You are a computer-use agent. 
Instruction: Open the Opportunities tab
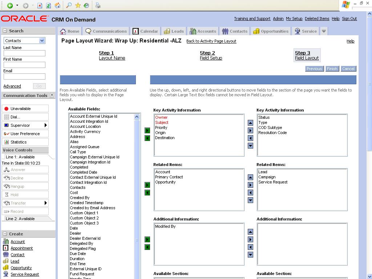pyautogui.click(x=271, y=31)
